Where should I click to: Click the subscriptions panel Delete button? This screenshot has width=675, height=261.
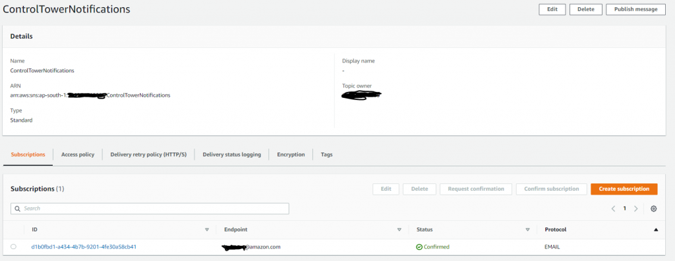click(x=420, y=189)
